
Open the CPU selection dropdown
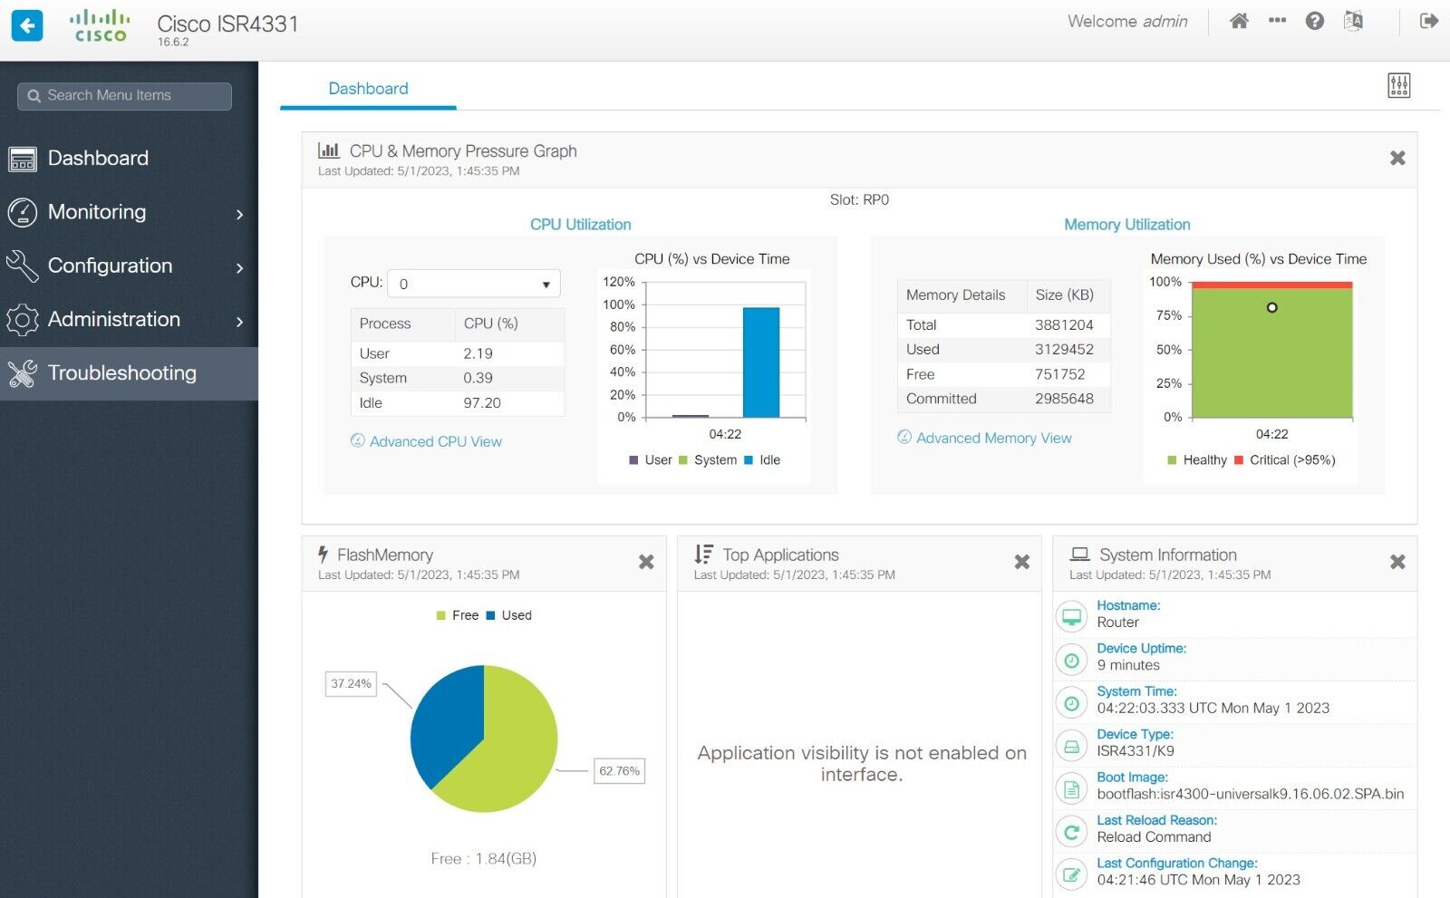[473, 284]
